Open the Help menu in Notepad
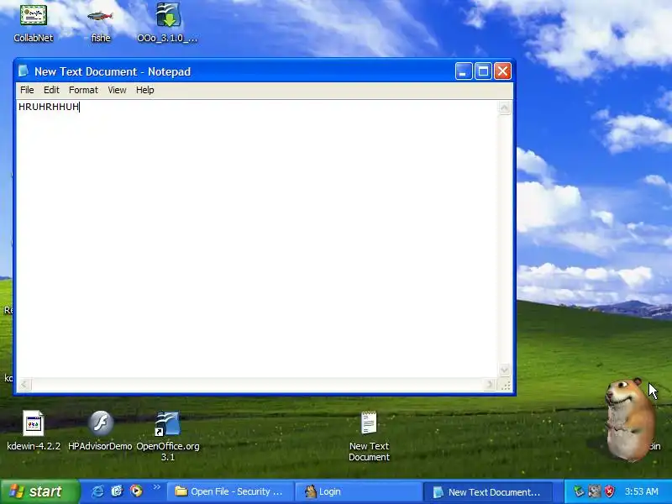 [x=144, y=90]
